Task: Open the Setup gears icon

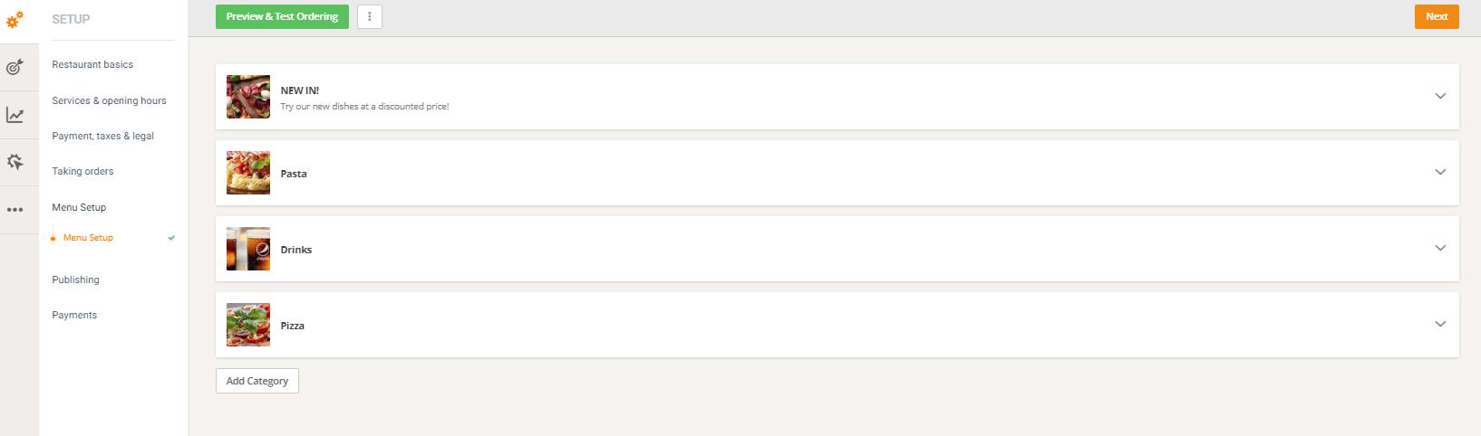Action: point(15,19)
